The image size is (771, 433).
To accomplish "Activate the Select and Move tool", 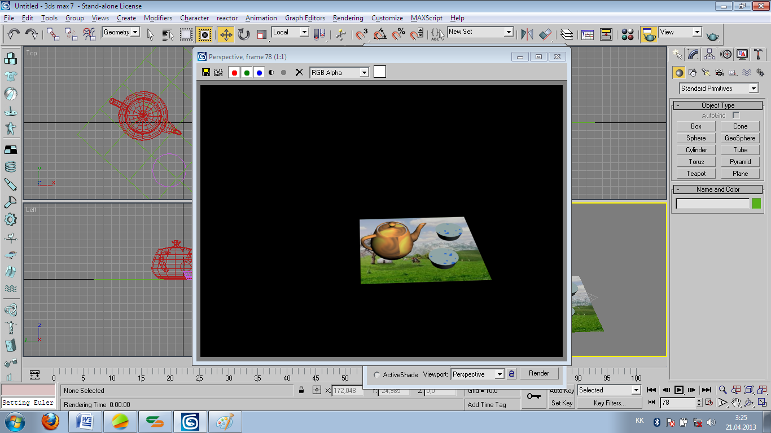I will coord(226,34).
